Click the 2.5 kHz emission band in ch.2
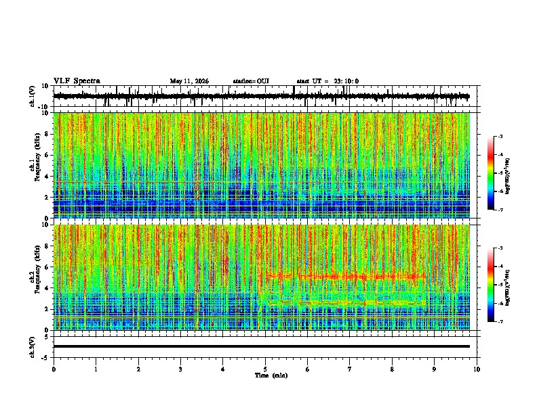Image resolution: width=537 pixels, height=414 pixels. pyautogui.click(x=346, y=302)
